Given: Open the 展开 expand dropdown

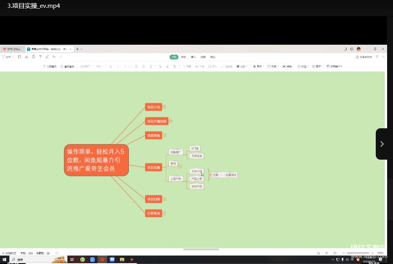Looking at the screenshot, I should pyautogui.click(x=317, y=67).
